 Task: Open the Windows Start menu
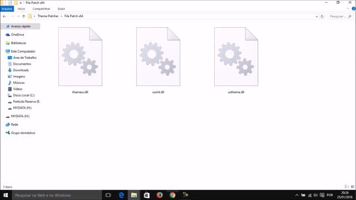pos(6,195)
